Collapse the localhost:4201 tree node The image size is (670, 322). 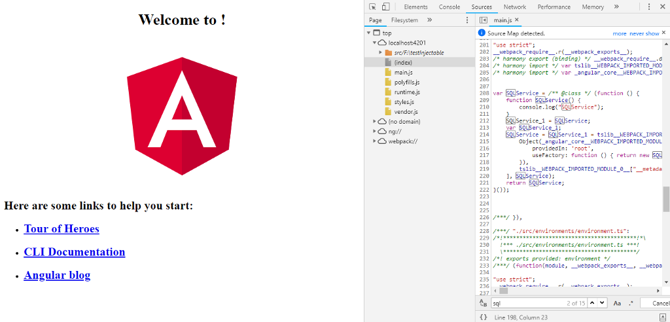tap(375, 43)
